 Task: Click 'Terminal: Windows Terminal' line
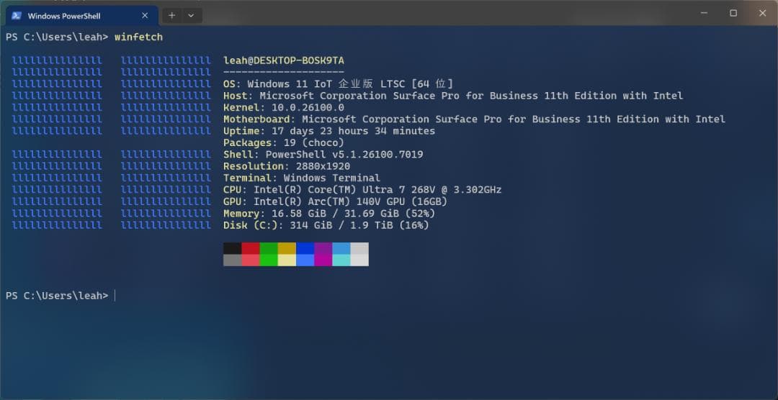(302, 178)
